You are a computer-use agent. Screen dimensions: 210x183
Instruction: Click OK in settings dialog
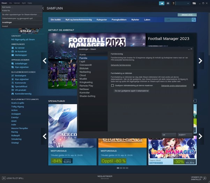pos(169,135)
